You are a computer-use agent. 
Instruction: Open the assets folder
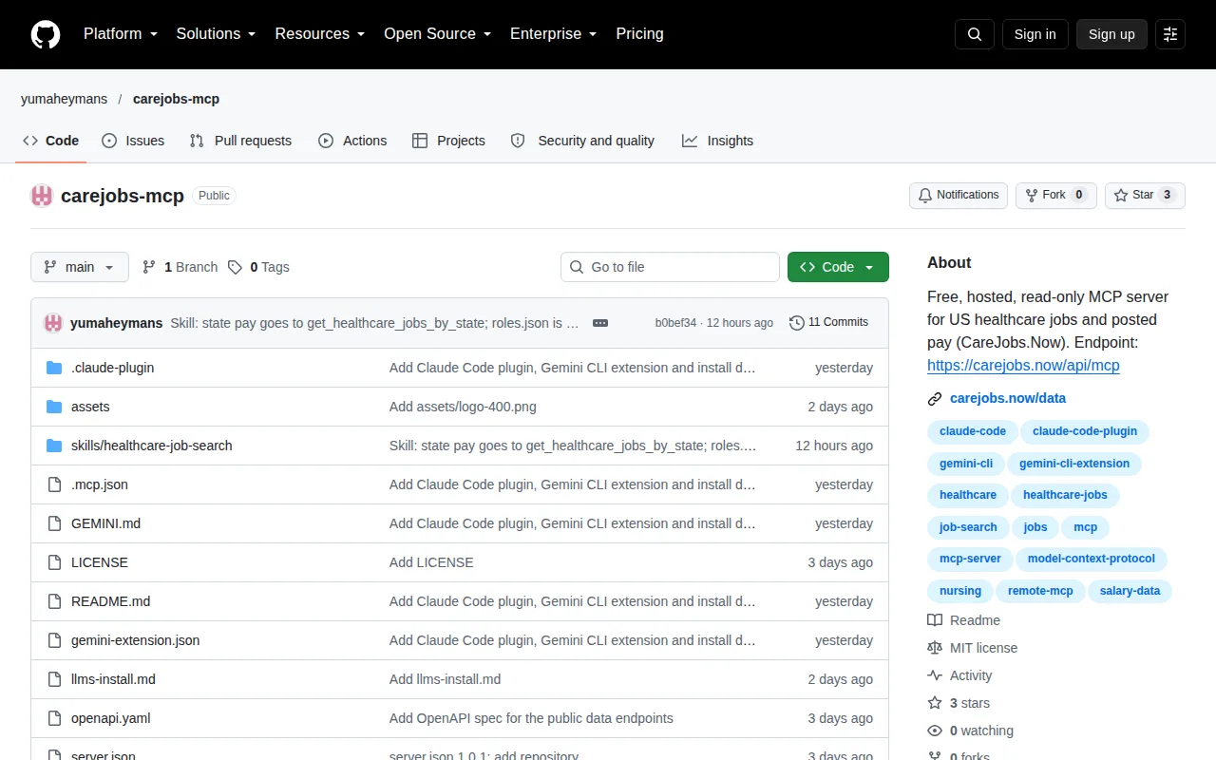coord(90,407)
